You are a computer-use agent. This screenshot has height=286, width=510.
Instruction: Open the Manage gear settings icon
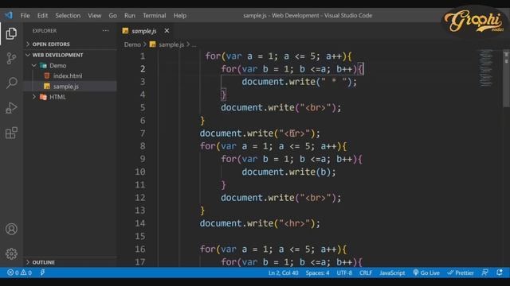pos(11,253)
